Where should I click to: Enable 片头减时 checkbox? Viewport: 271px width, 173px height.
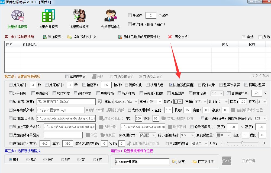tap(11, 85)
